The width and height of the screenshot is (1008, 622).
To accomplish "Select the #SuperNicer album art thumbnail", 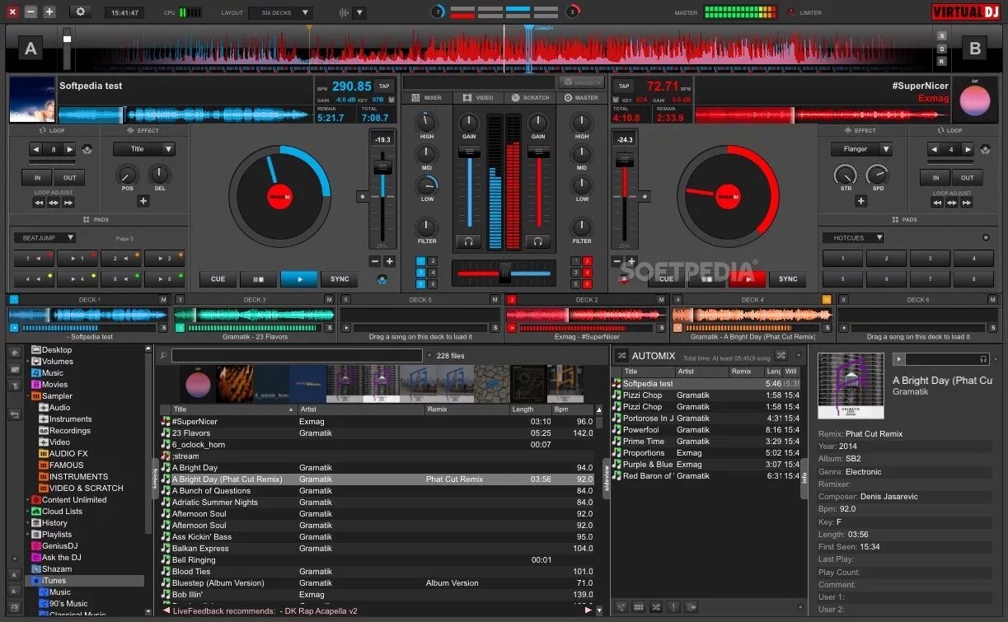I will click(x=197, y=384).
